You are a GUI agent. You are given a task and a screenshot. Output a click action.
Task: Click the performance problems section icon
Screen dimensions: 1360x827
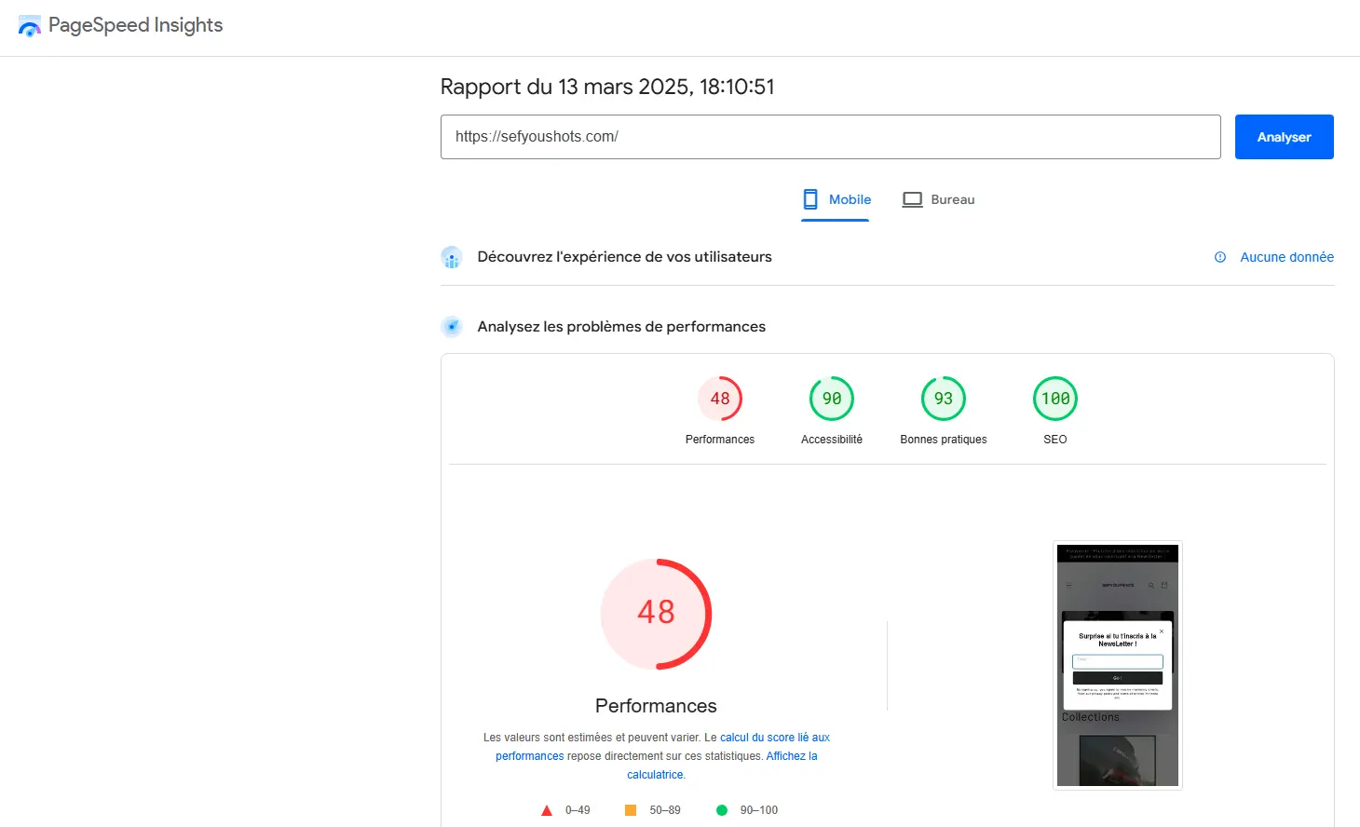(452, 327)
